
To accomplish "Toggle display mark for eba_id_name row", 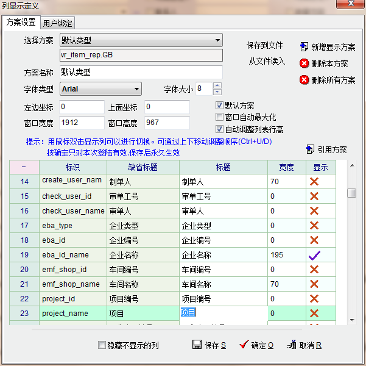I will point(314,254).
